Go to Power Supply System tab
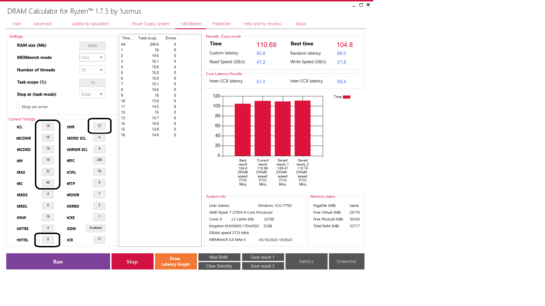Screen dimensions: 545x306 pos(151,24)
